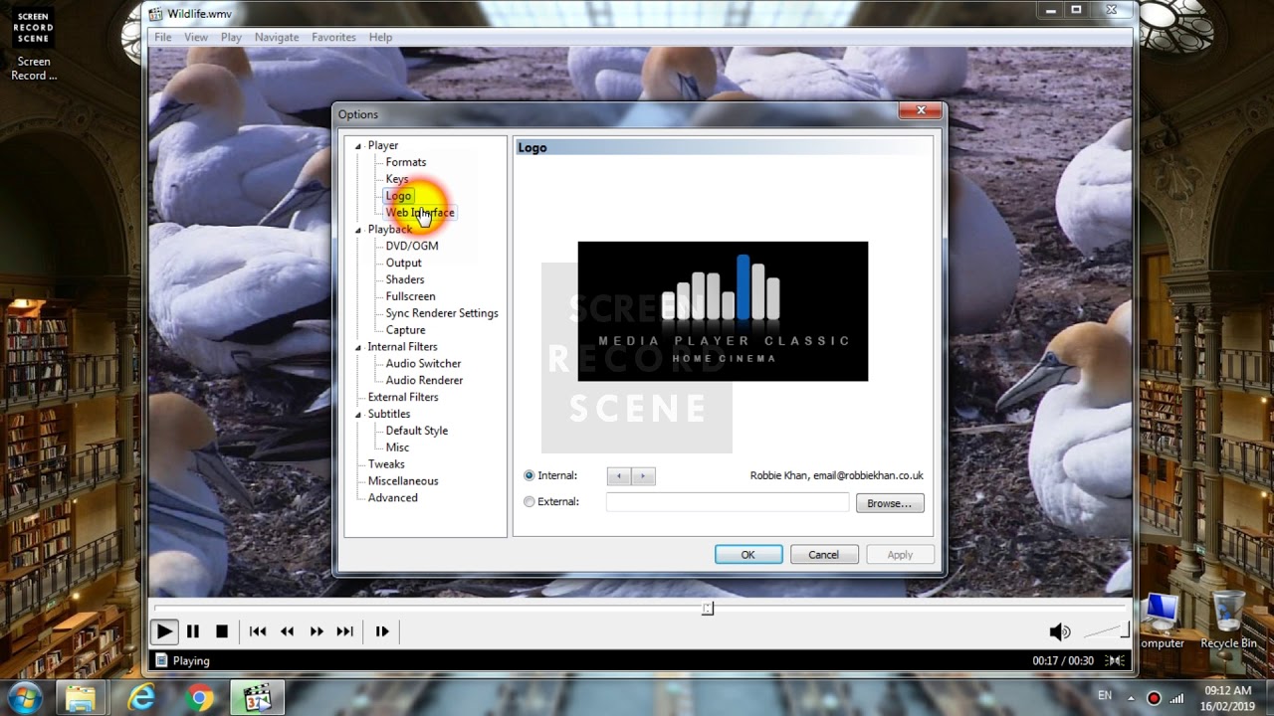The image size is (1274, 716).
Task: Open the View menu
Action: (196, 37)
